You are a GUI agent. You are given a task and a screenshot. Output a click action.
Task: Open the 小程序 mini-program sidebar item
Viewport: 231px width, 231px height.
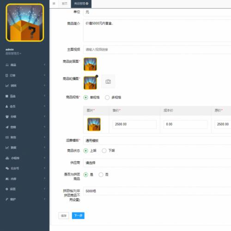click(24, 158)
